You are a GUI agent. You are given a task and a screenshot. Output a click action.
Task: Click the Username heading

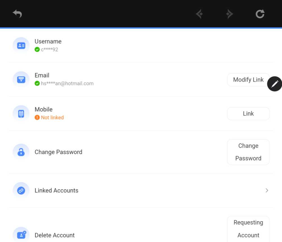pyautogui.click(x=48, y=41)
